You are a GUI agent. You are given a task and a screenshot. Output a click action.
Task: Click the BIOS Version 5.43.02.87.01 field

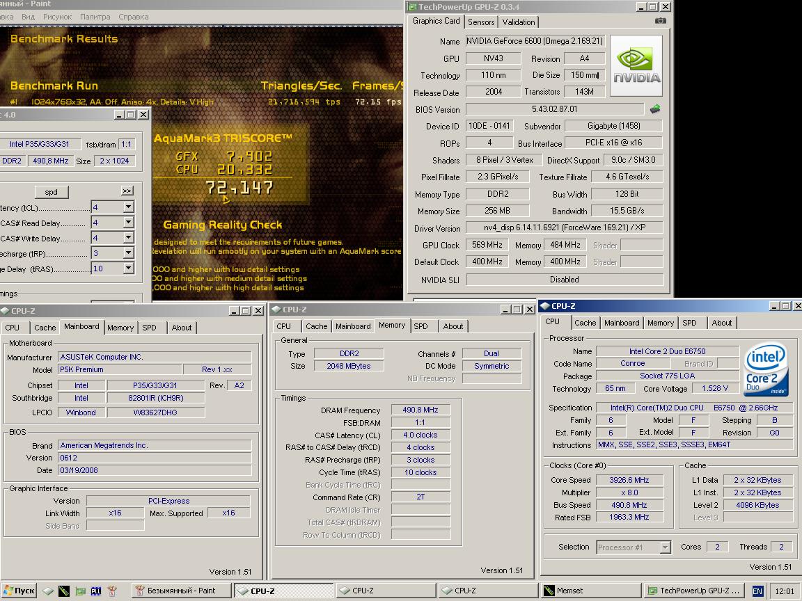554,109
